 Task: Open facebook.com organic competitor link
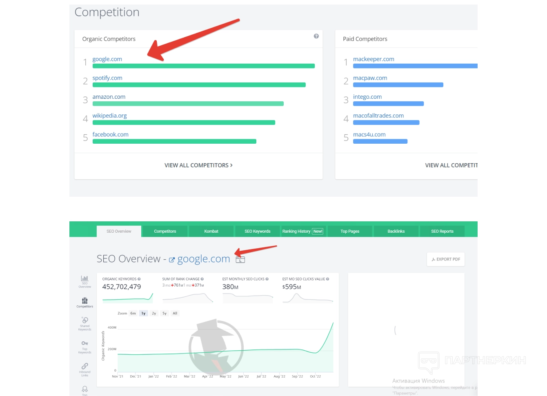point(110,134)
